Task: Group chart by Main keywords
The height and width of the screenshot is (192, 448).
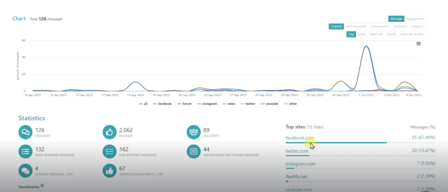Action: [356, 27]
